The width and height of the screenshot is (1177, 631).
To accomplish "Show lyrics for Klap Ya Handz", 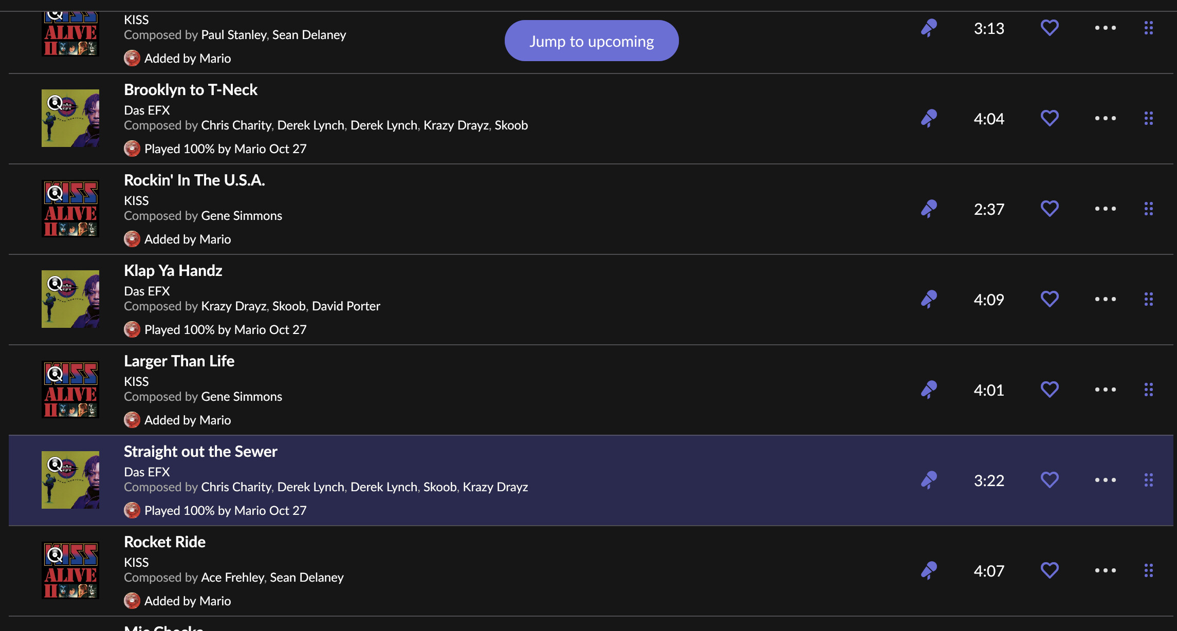I will click(929, 300).
